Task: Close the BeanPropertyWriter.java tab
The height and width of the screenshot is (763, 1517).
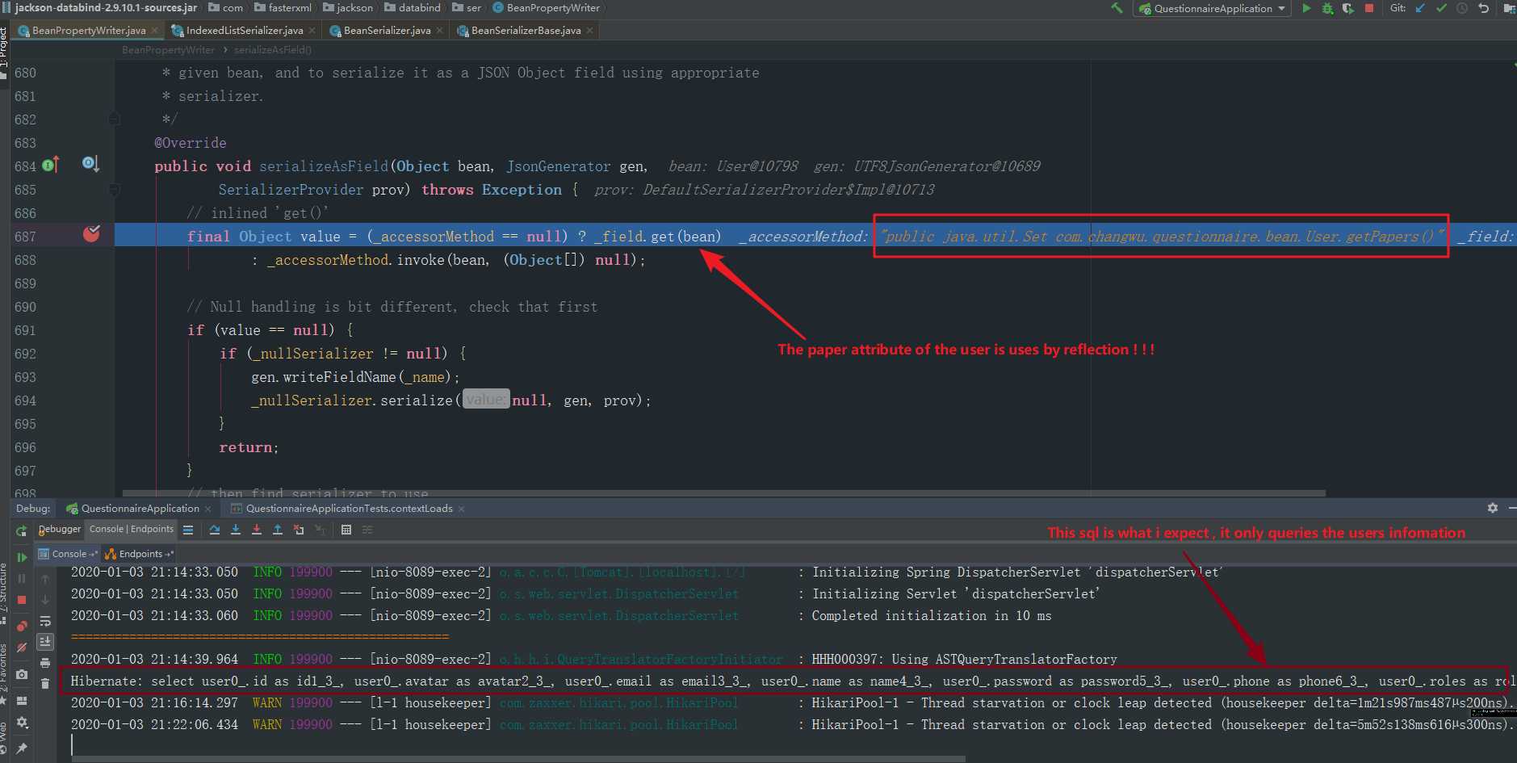Action: (154, 31)
